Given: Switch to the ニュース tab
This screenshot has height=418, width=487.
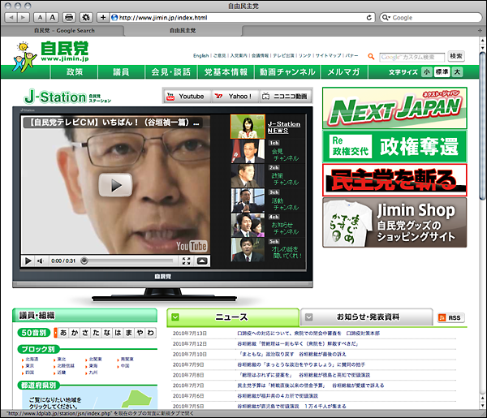Looking at the screenshot, I should coord(232,317).
